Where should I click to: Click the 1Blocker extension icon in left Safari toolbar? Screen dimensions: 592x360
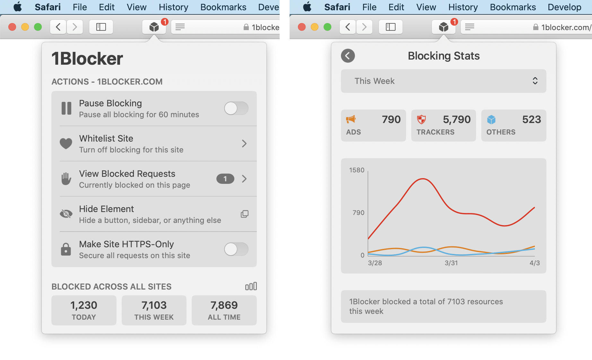pos(154,27)
